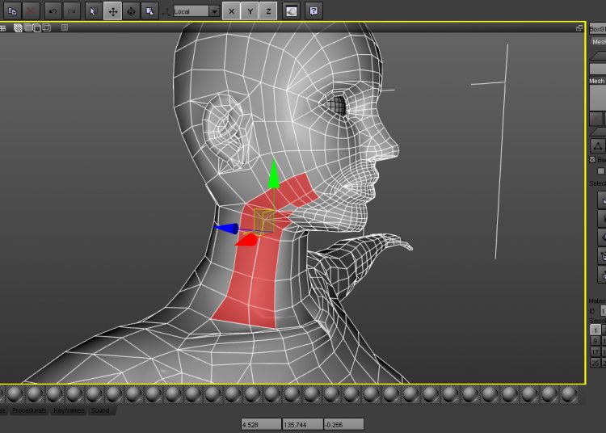Toggle the X axis constraint
Image resolution: width=606 pixels, height=433 pixels.
click(231, 11)
